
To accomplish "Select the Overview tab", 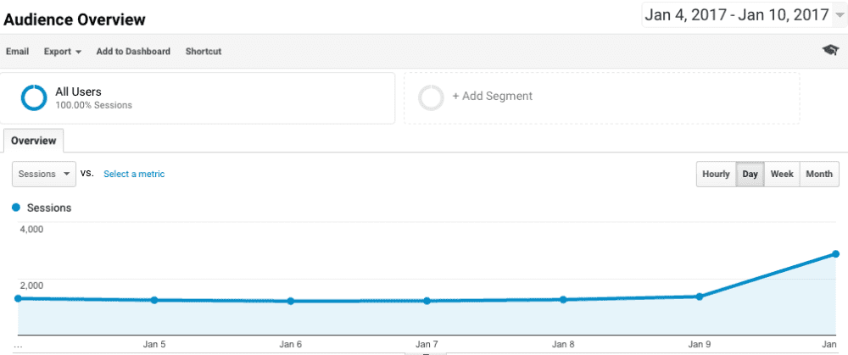I will (34, 141).
